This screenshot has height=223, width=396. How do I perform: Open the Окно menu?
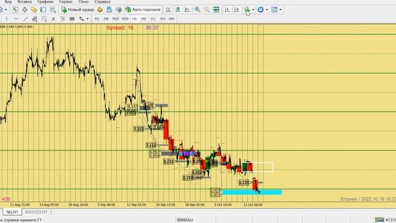coord(84,2)
